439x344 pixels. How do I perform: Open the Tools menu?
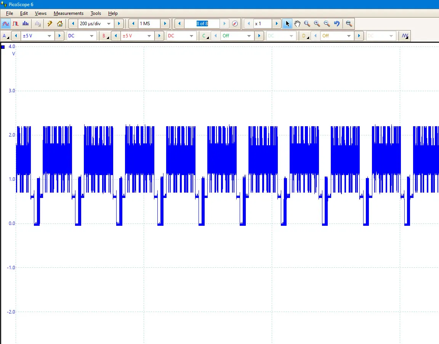point(96,13)
